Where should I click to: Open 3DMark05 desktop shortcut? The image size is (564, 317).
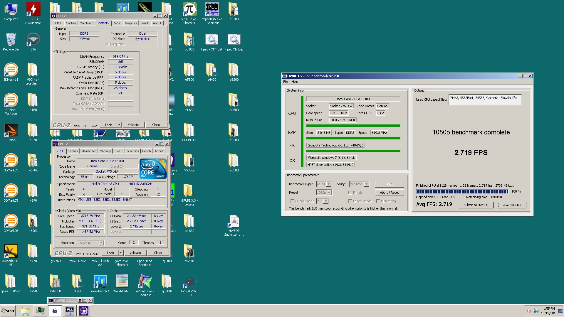point(11,193)
